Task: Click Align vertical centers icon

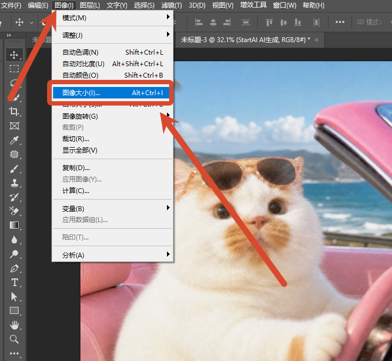Action: [x=284, y=22]
